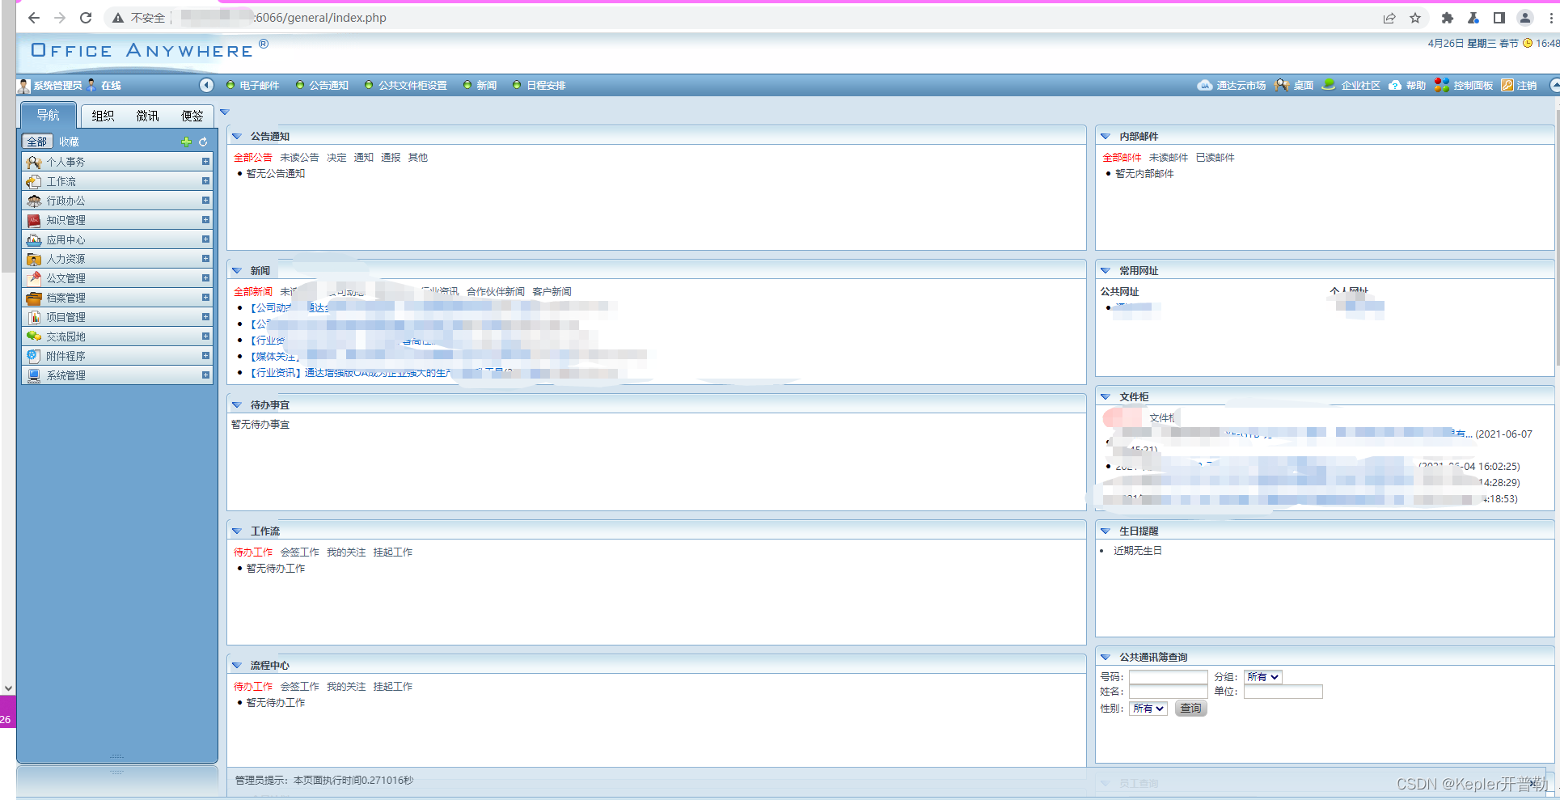Open 公共文件柜设置 from the toolbar
The width and height of the screenshot is (1560, 800).
tap(412, 85)
